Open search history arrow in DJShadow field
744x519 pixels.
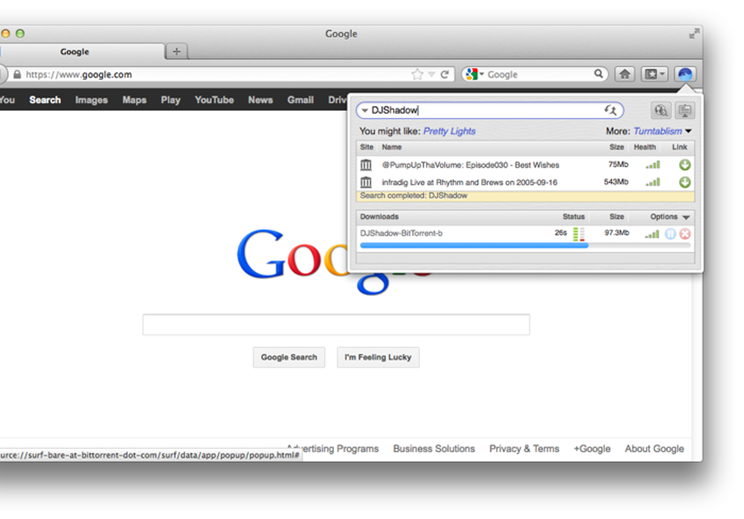[x=365, y=110]
